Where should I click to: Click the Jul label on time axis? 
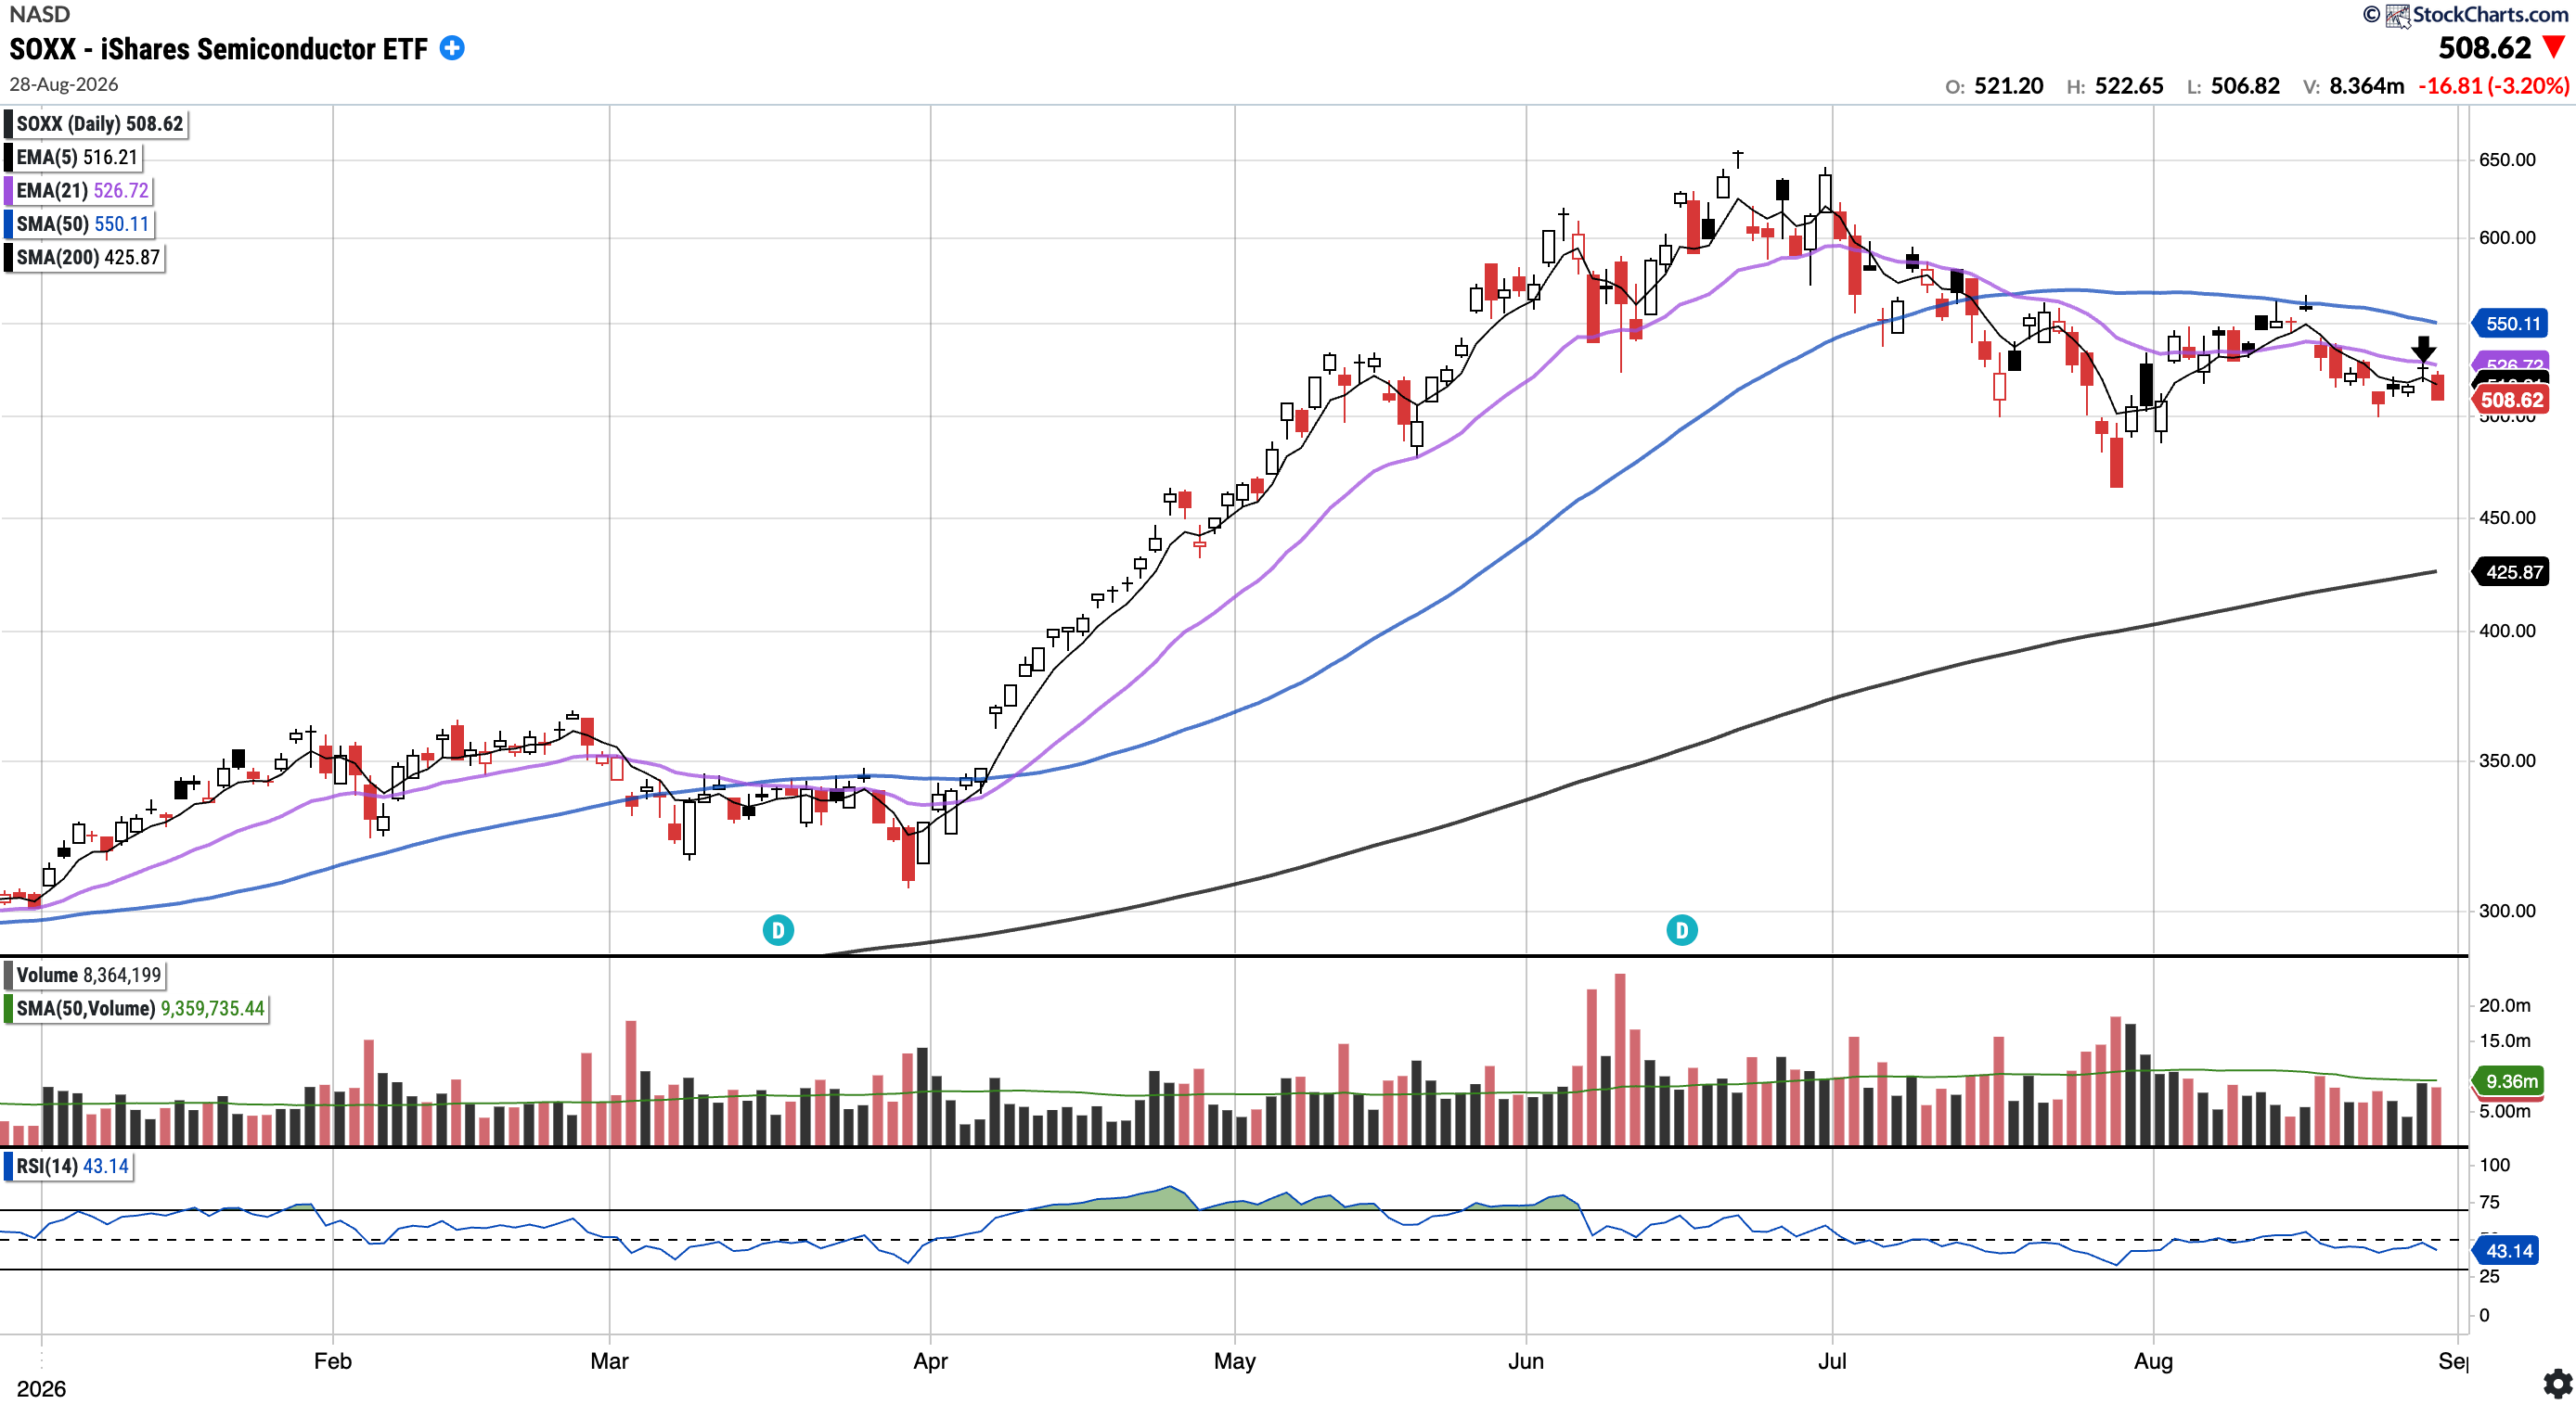(x=1832, y=1361)
